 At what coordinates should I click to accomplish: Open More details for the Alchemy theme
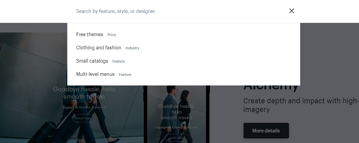pyautogui.click(x=266, y=131)
